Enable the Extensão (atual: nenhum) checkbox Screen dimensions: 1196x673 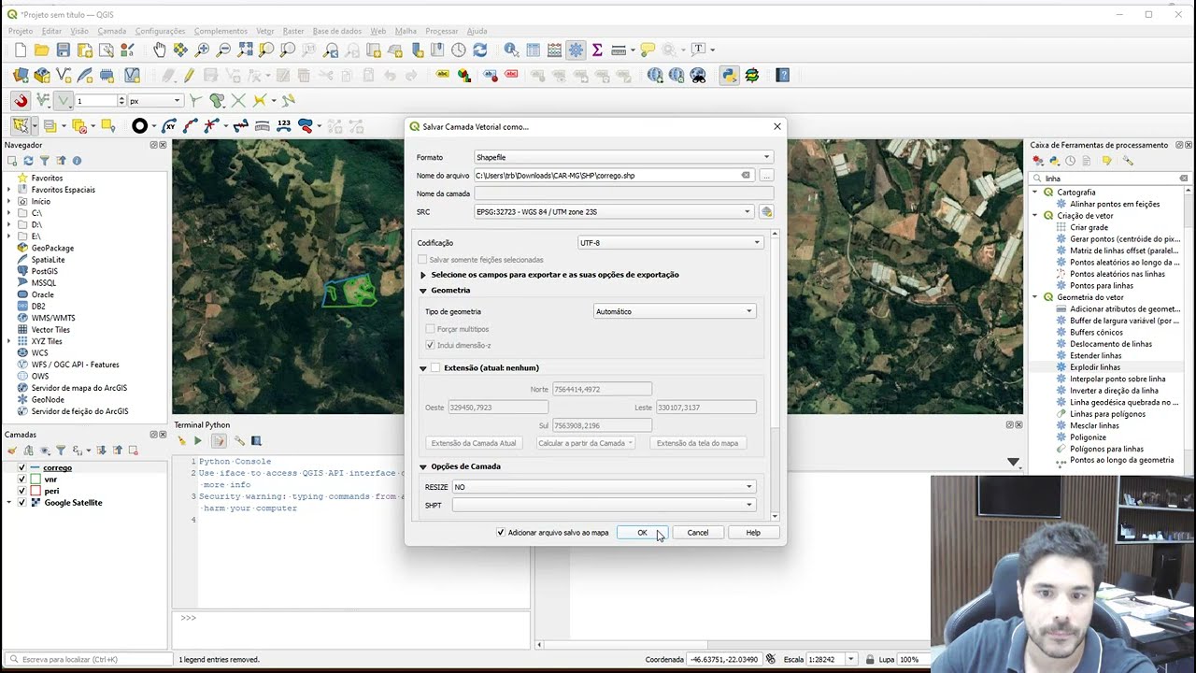(435, 368)
